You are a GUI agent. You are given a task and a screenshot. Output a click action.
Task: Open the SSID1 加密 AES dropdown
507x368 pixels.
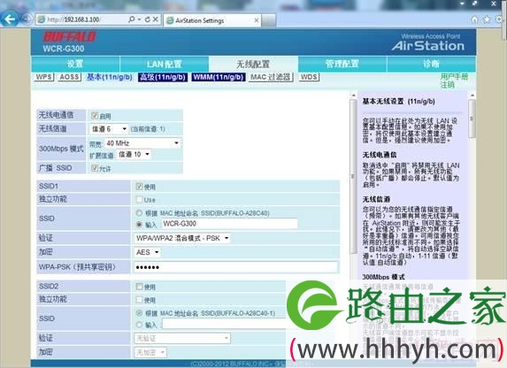(148, 252)
